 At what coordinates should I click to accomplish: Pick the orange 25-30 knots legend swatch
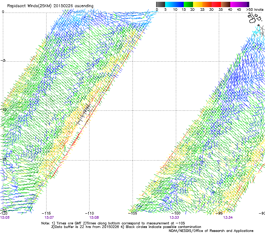[207, 4]
